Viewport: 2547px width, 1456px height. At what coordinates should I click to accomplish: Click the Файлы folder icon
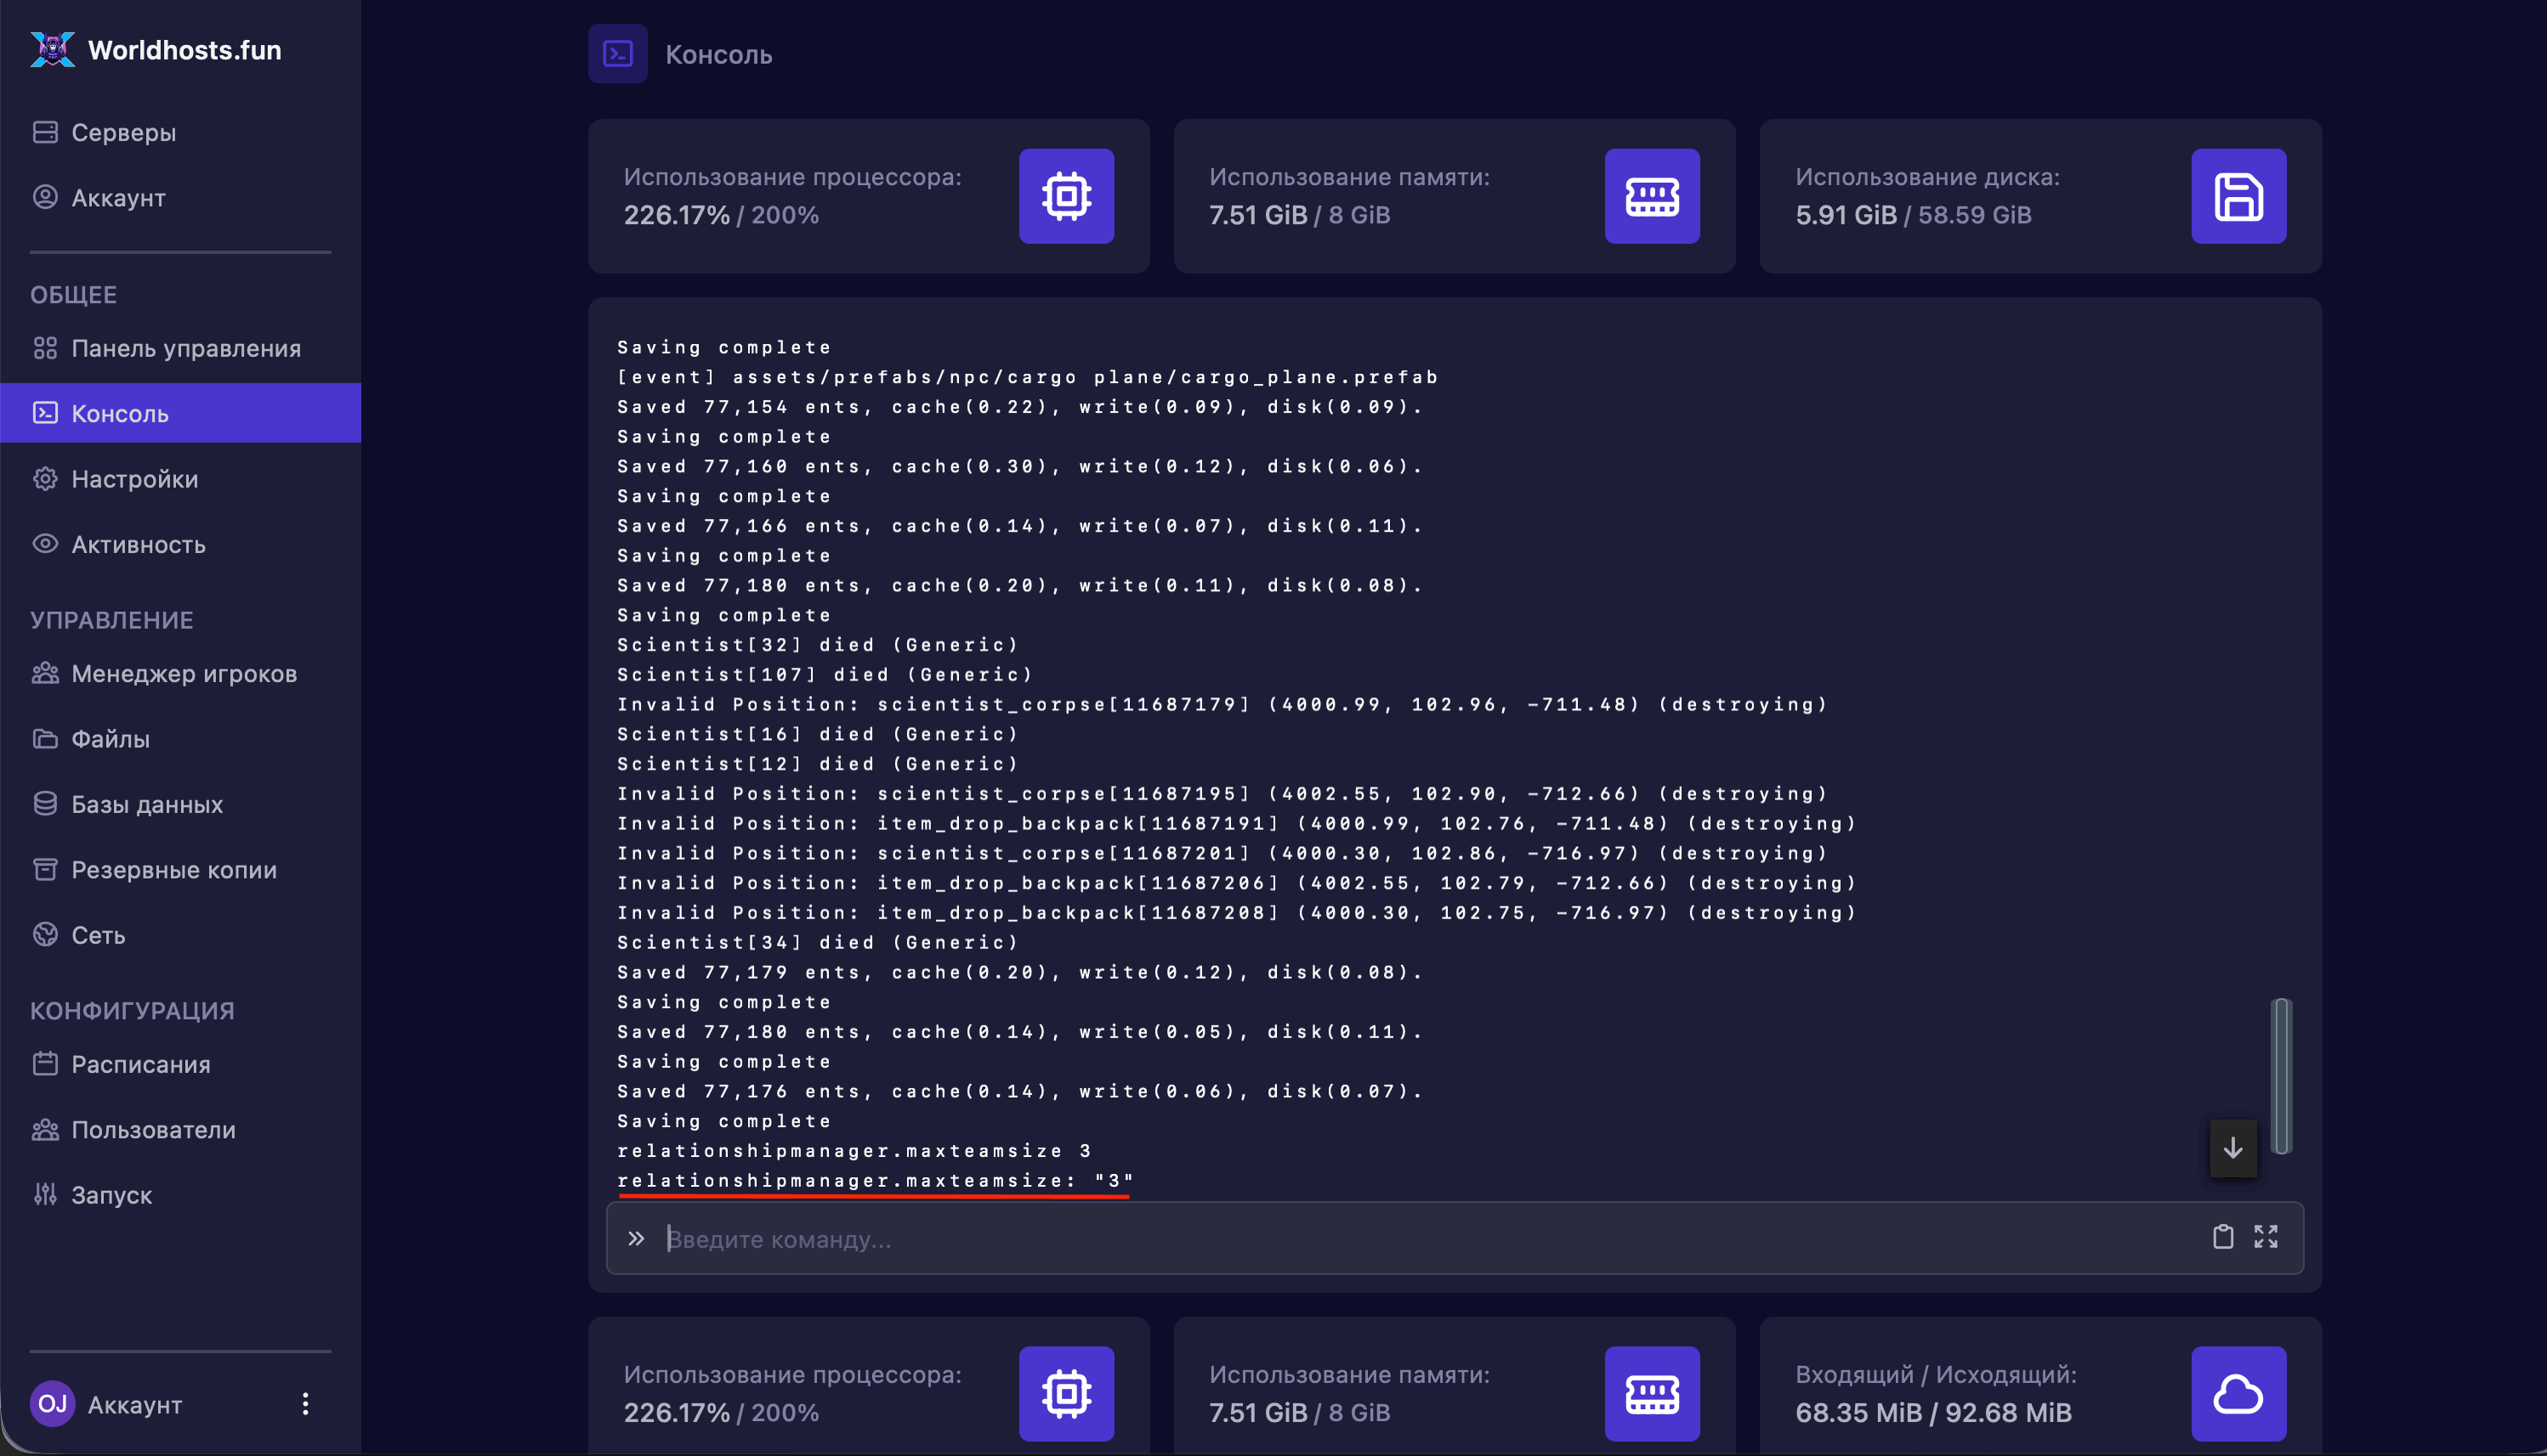coord(45,738)
